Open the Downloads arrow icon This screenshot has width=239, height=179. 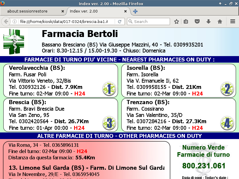pyautogui.click(x=209, y=21)
